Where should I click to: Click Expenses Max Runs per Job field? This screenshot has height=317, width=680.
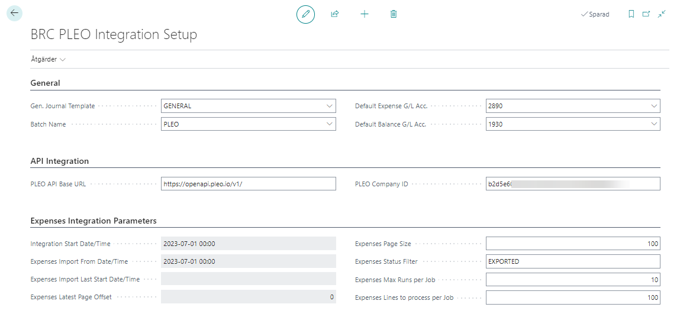click(x=573, y=280)
